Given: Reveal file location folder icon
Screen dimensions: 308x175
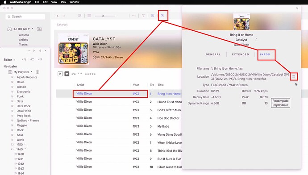Looking at the screenshot, I should (x=293, y=76).
